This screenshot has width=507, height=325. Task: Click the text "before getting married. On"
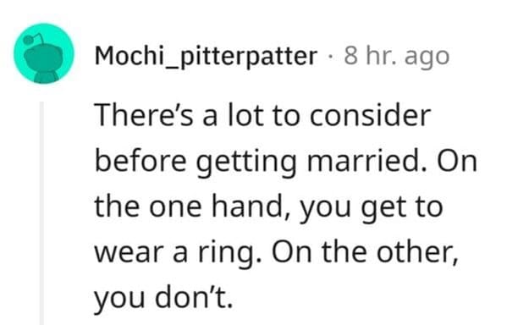tap(286, 162)
